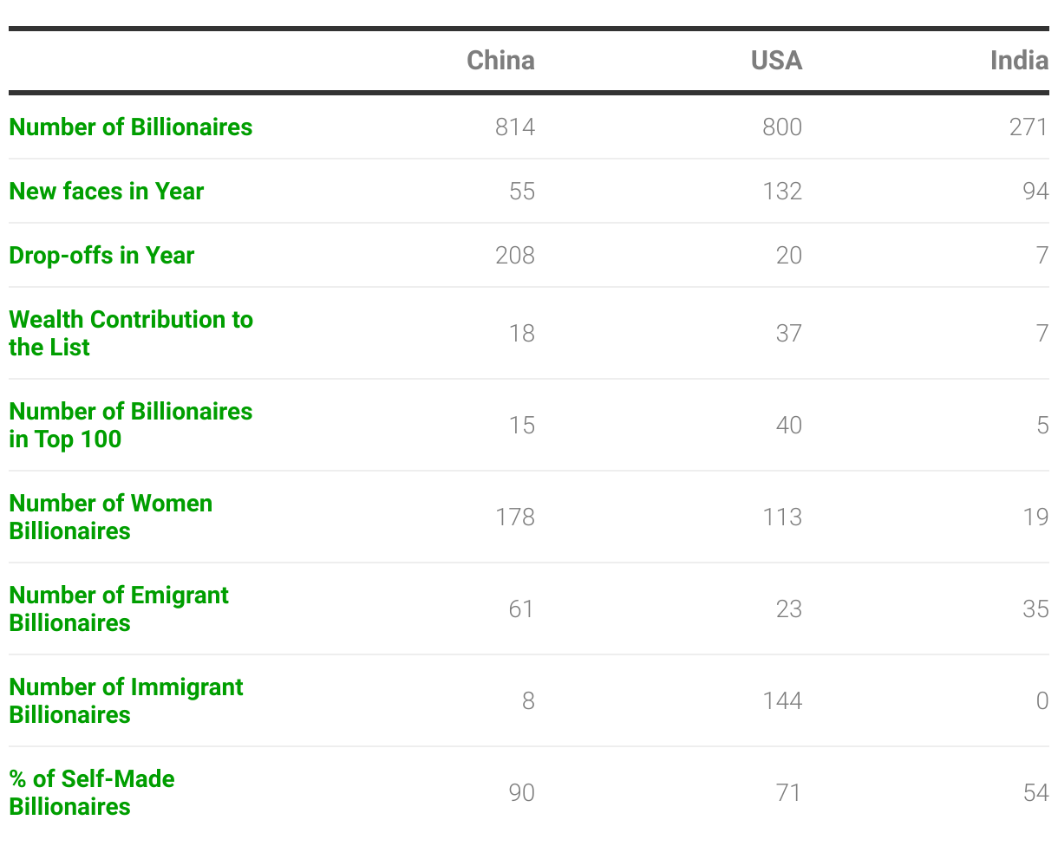
Task: Click the Number of Immigrant Billionaires label
Action: [126, 700]
